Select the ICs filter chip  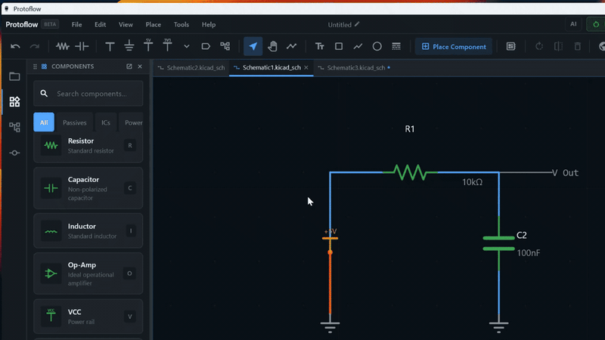(106, 122)
